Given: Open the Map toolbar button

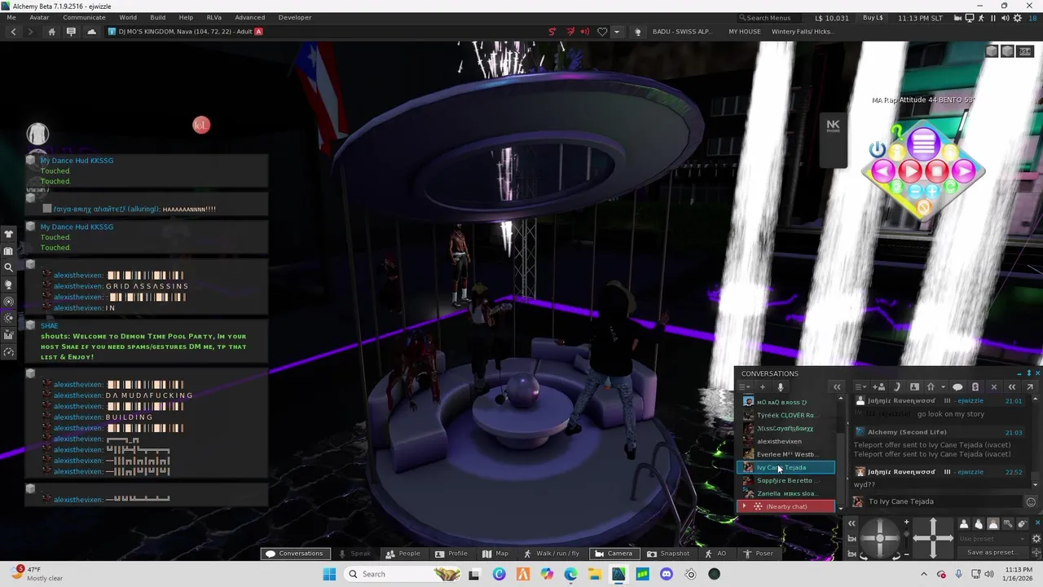Looking at the screenshot, I should 494,554.
